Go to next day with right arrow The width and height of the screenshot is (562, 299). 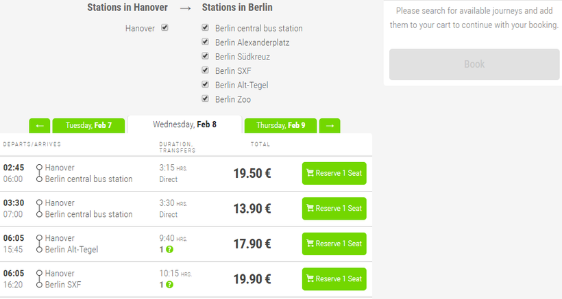coord(330,126)
